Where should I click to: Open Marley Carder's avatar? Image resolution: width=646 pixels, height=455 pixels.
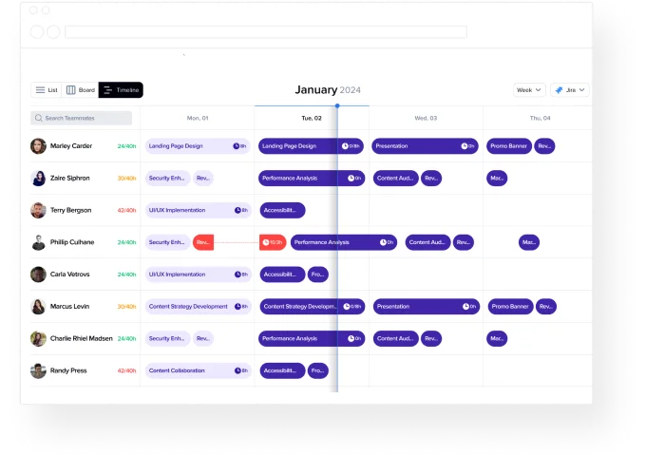point(38,146)
